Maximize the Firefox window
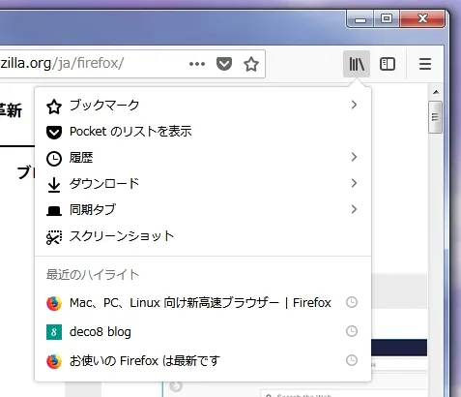461x397 pixels. click(x=387, y=19)
